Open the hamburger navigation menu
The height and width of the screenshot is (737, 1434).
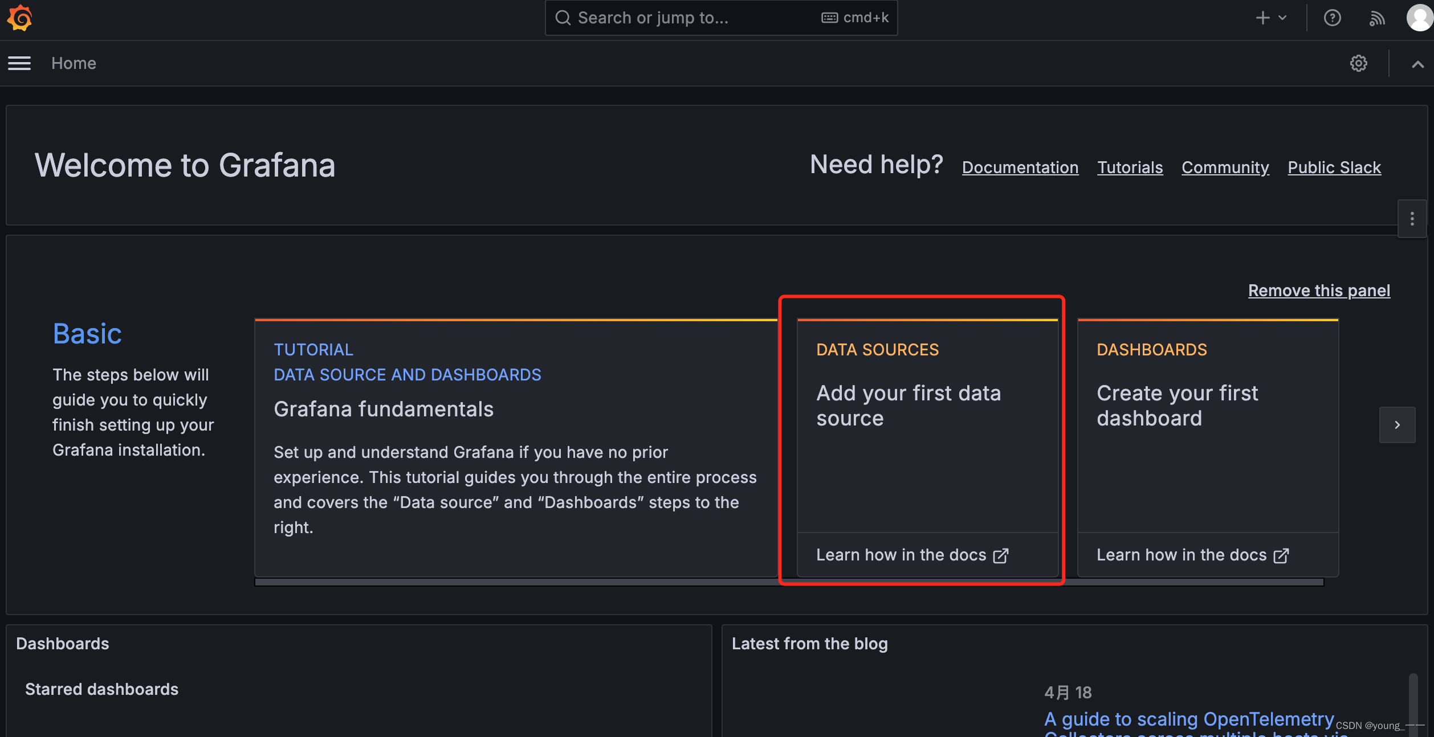19,63
